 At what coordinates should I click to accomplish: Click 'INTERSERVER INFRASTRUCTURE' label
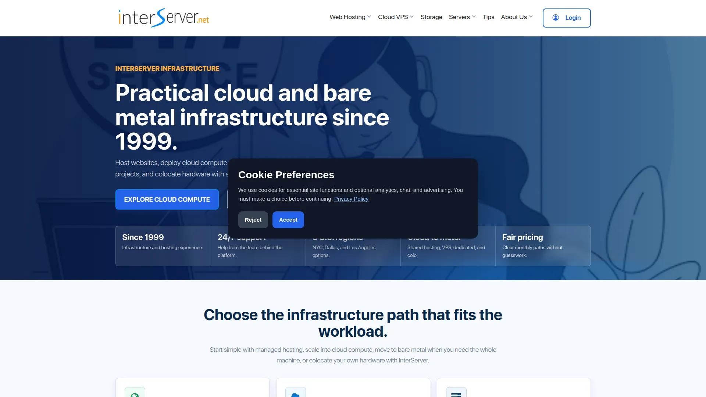[167, 68]
